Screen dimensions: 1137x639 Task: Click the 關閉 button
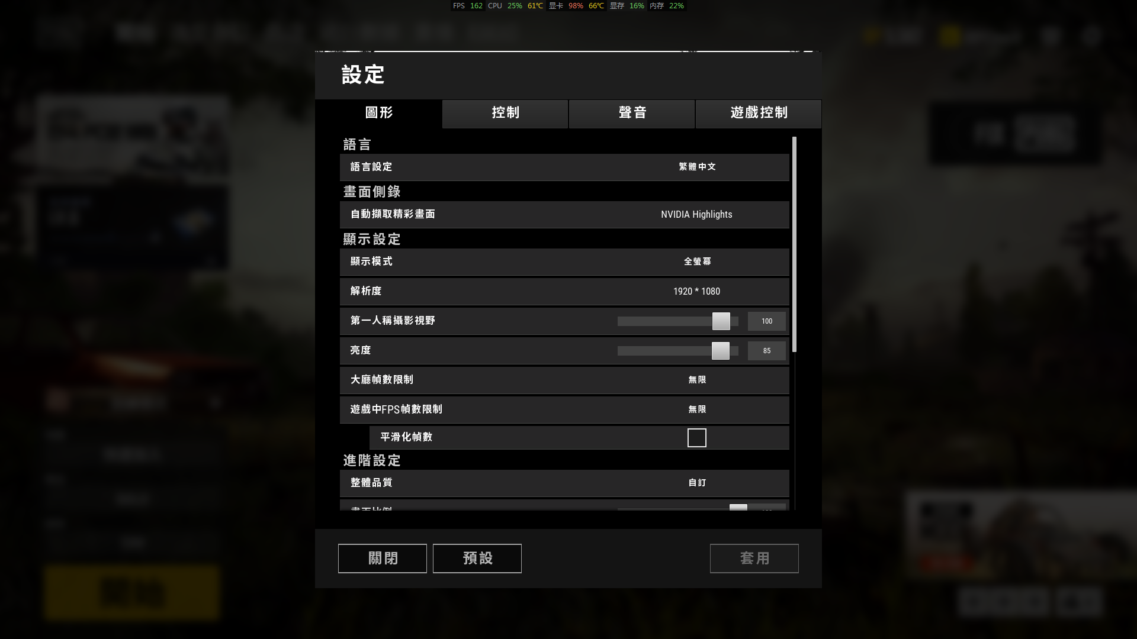click(383, 559)
